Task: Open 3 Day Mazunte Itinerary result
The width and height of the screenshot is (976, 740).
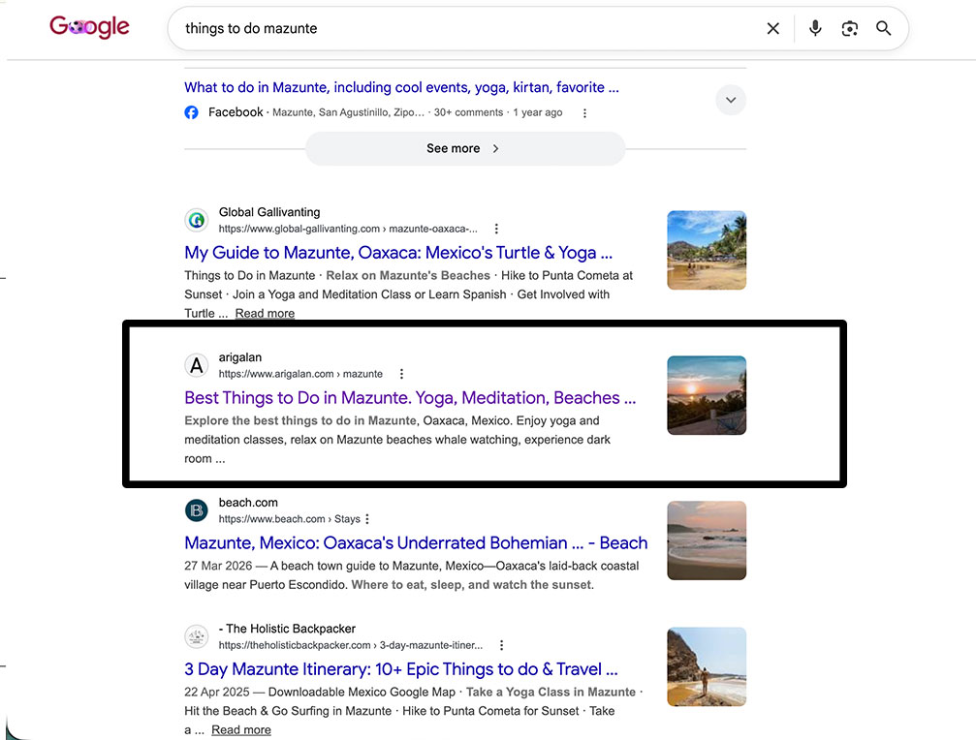Action: point(401,669)
